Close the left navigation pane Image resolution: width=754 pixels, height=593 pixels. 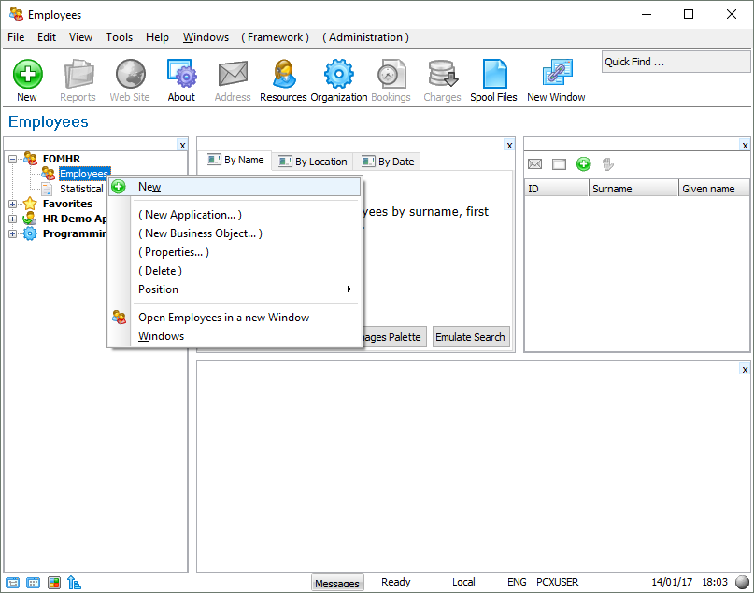click(182, 145)
